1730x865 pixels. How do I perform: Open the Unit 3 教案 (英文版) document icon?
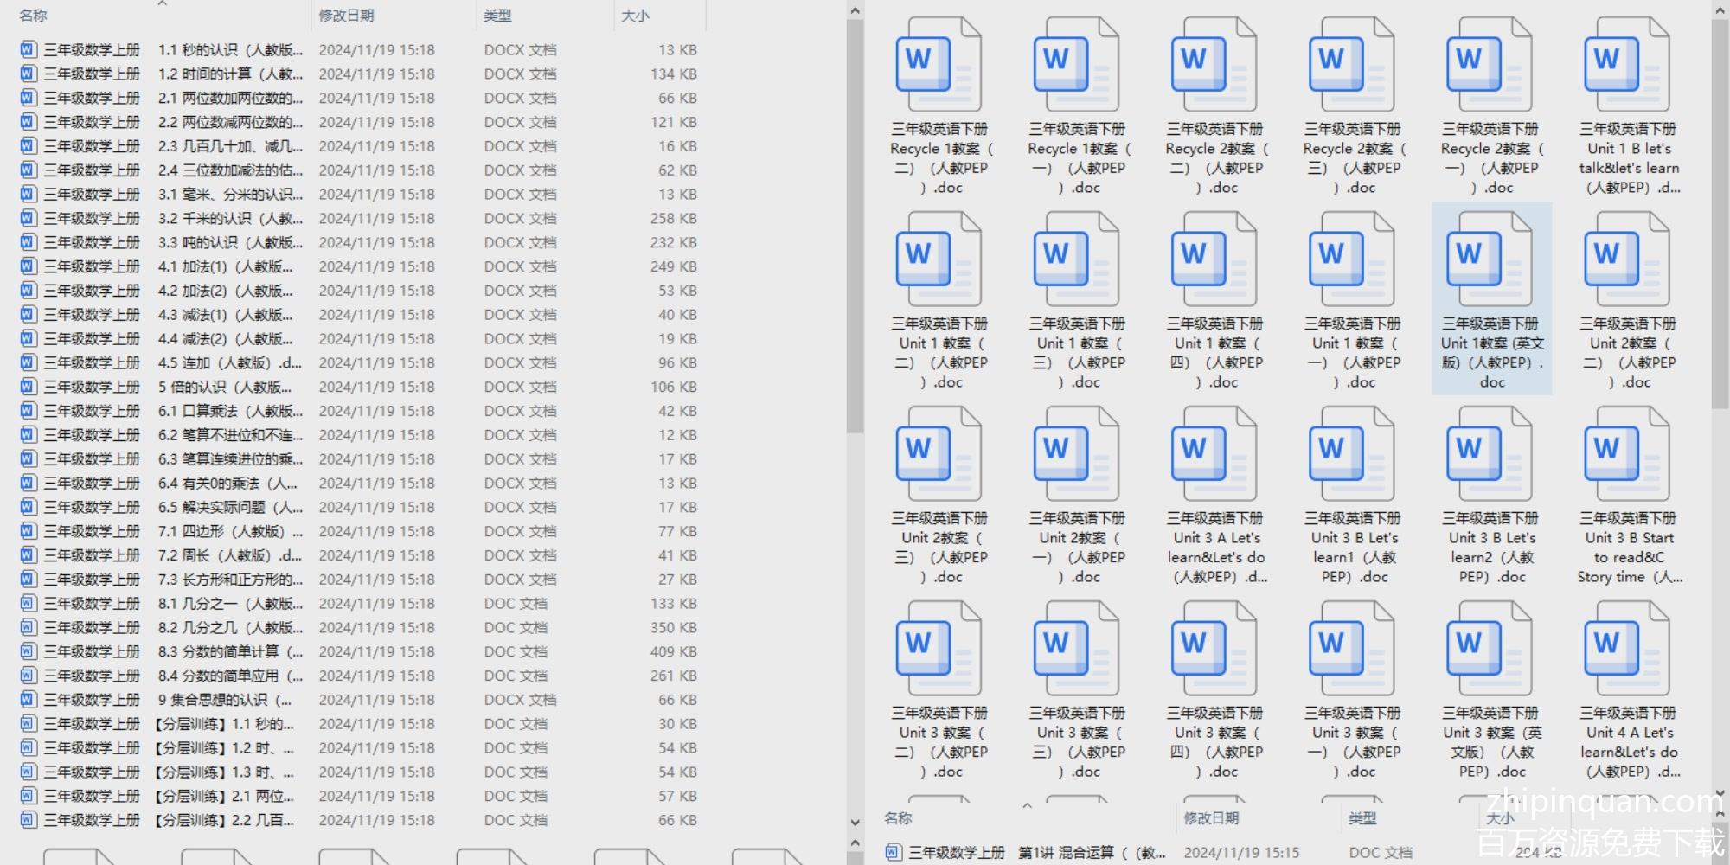(x=1490, y=649)
